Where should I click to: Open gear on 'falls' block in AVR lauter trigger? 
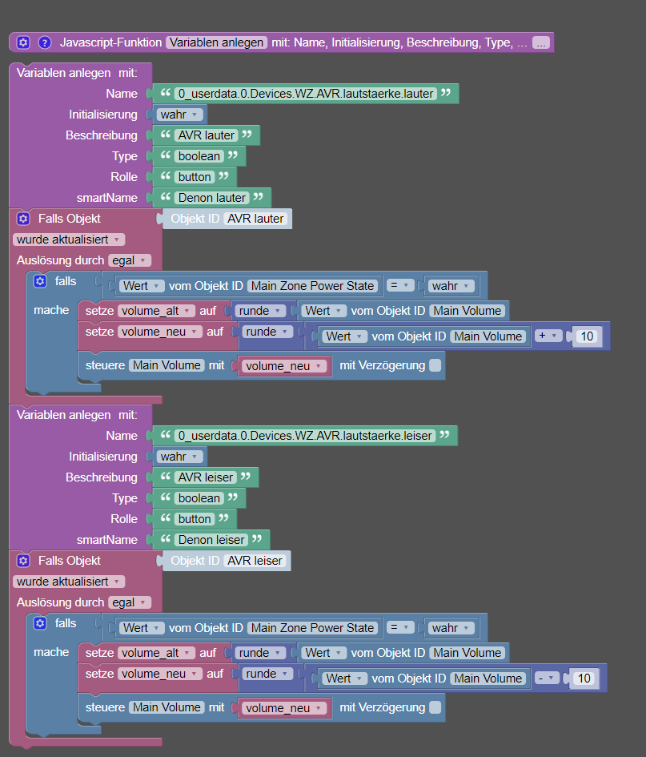40,281
